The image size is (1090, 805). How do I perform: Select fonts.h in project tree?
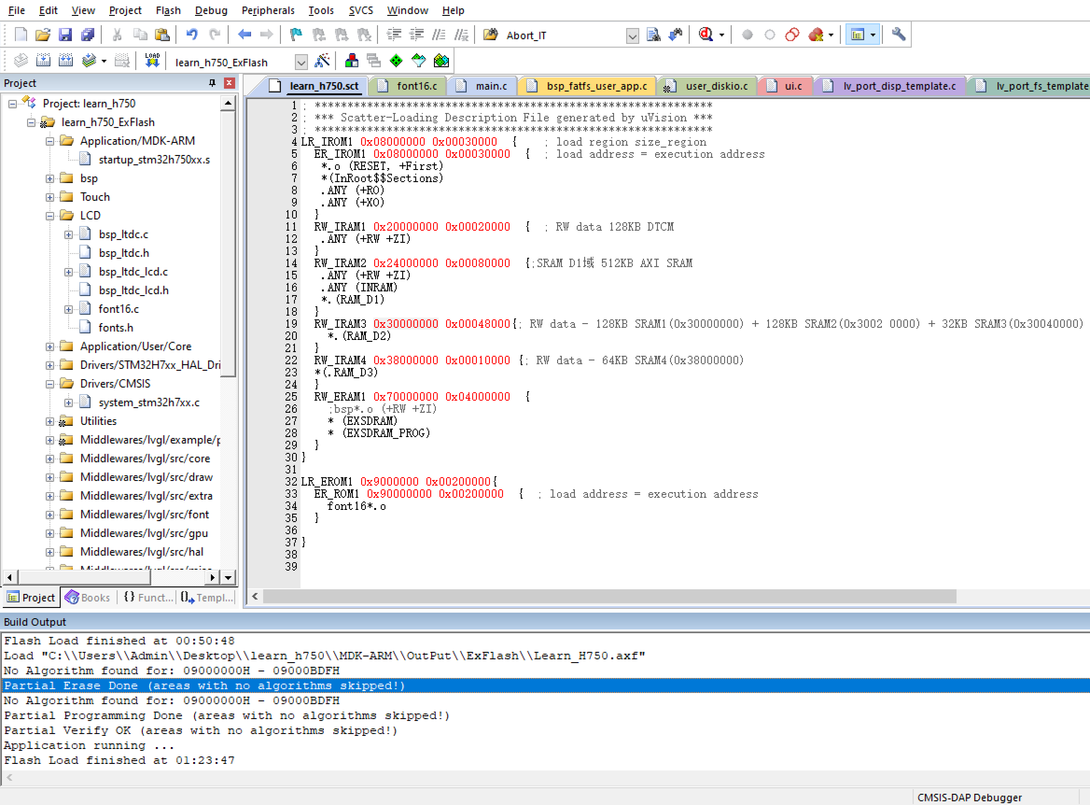[115, 327]
